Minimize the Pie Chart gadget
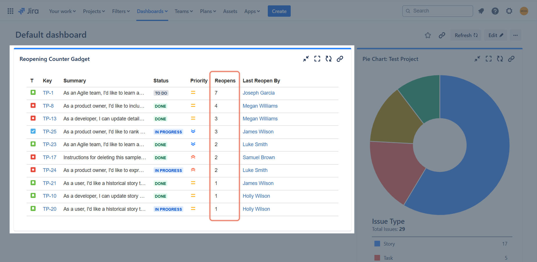 point(477,59)
